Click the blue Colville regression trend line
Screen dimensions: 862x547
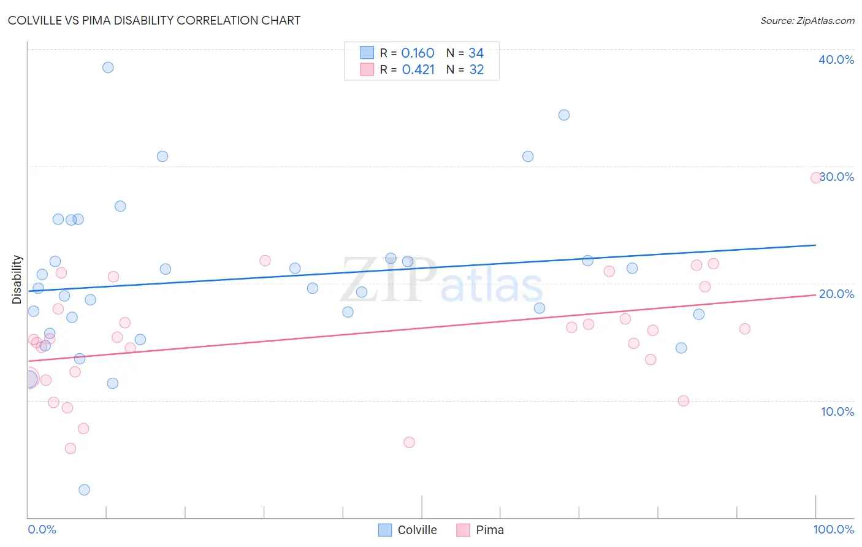422,268
